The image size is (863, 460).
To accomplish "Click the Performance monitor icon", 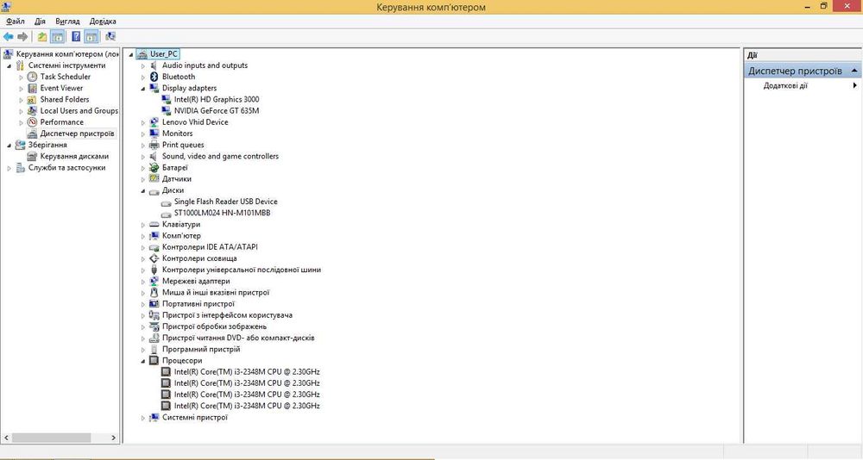I will click(x=33, y=122).
